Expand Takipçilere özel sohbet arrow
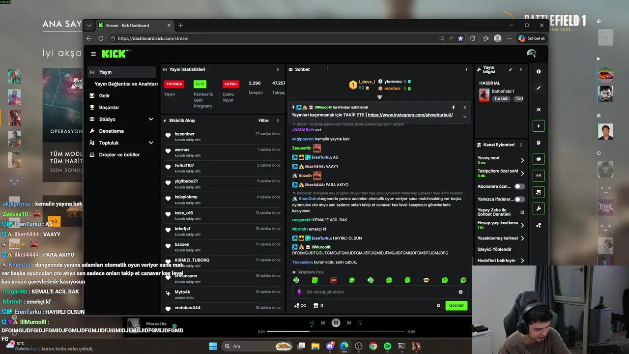This screenshot has width=629, height=354. pos(522,173)
